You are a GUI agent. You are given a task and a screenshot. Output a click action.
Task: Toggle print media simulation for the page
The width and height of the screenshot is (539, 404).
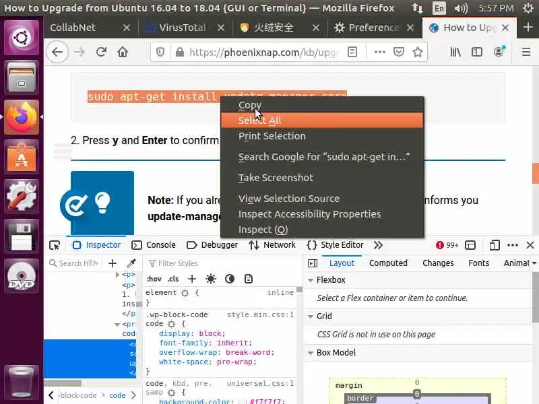click(x=249, y=279)
